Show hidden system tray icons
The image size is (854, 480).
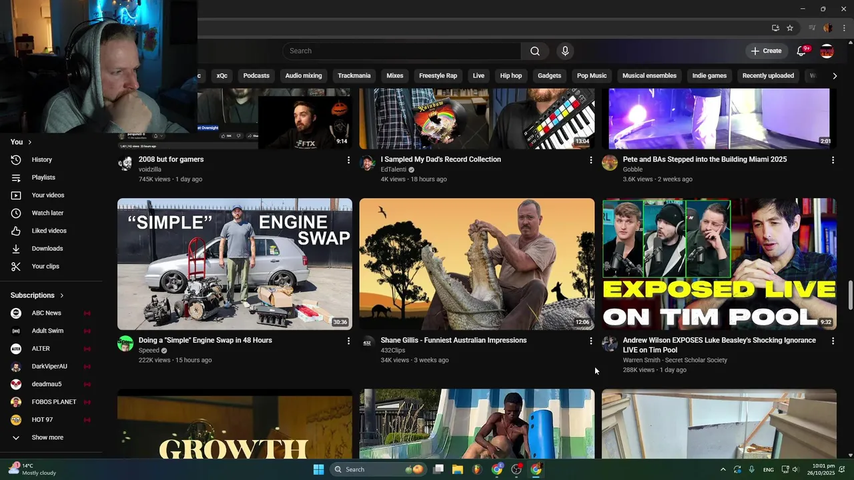click(x=723, y=469)
